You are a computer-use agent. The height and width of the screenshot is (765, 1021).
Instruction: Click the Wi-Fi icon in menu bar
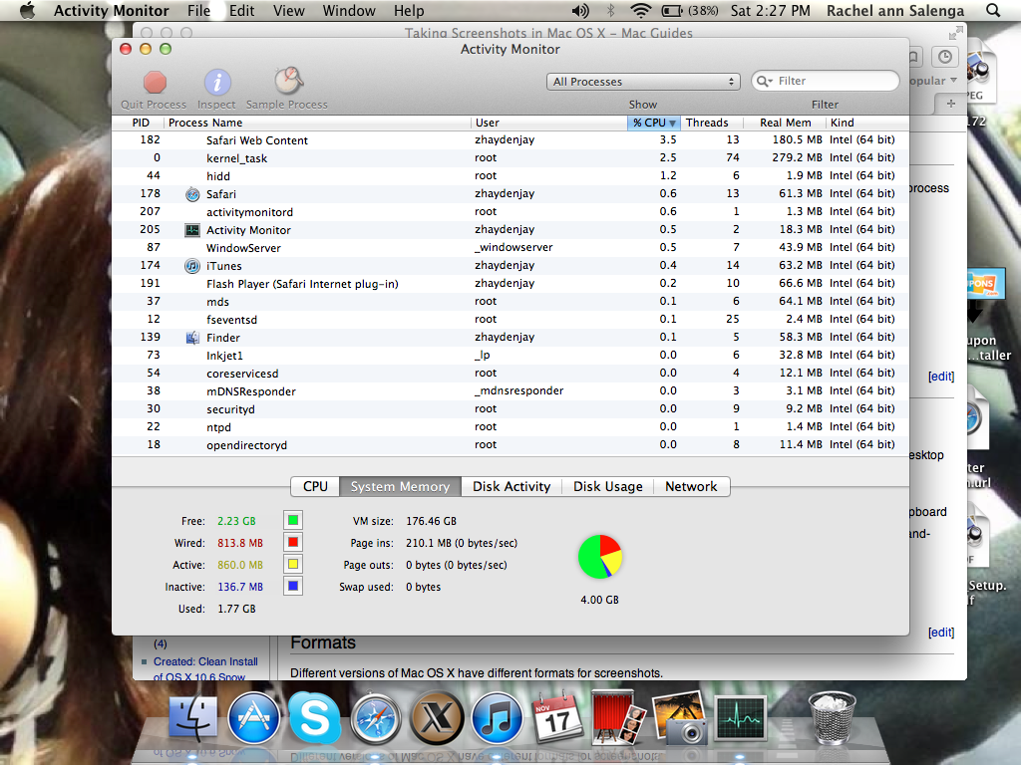[641, 10]
